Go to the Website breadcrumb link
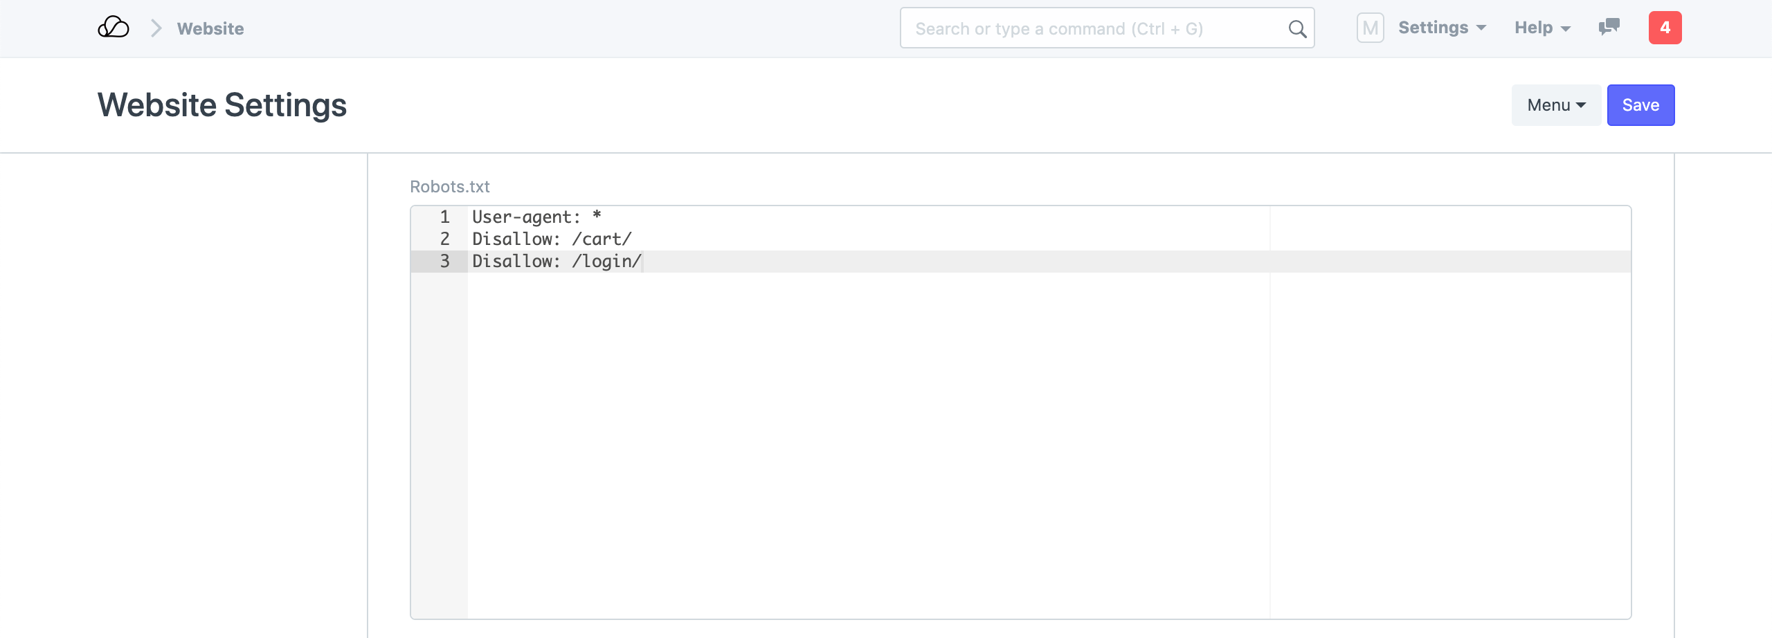1772x638 pixels. [x=210, y=28]
